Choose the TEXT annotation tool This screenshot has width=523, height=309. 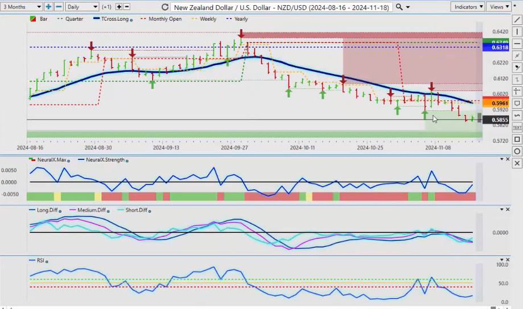point(517,127)
